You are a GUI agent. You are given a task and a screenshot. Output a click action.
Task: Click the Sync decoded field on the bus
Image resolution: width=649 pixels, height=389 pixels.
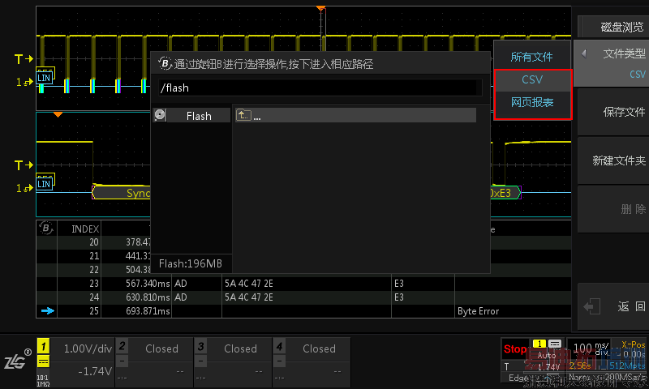(121, 193)
